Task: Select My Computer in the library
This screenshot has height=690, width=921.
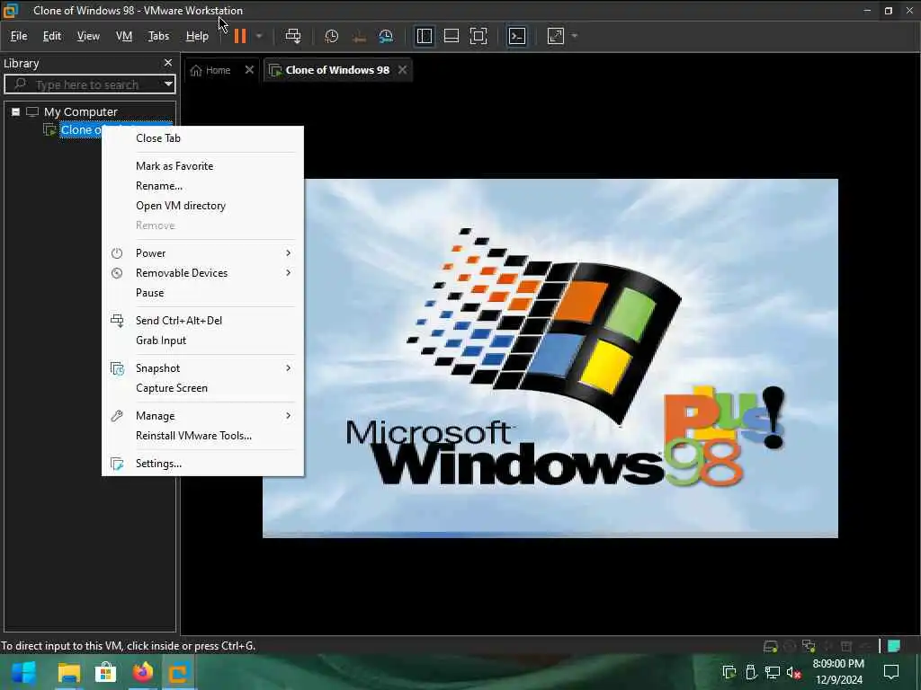Action: click(x=80, y=111)
